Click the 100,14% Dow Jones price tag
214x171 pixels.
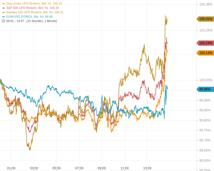pyautogui.click(x=205, y=53)
